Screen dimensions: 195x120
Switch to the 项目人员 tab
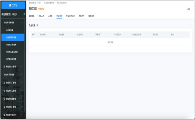pos(41,16)
